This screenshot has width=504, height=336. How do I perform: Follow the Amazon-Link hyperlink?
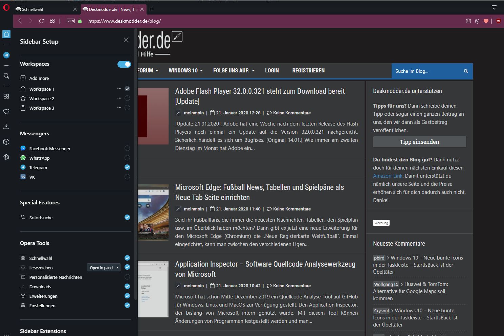coord(388,176)
